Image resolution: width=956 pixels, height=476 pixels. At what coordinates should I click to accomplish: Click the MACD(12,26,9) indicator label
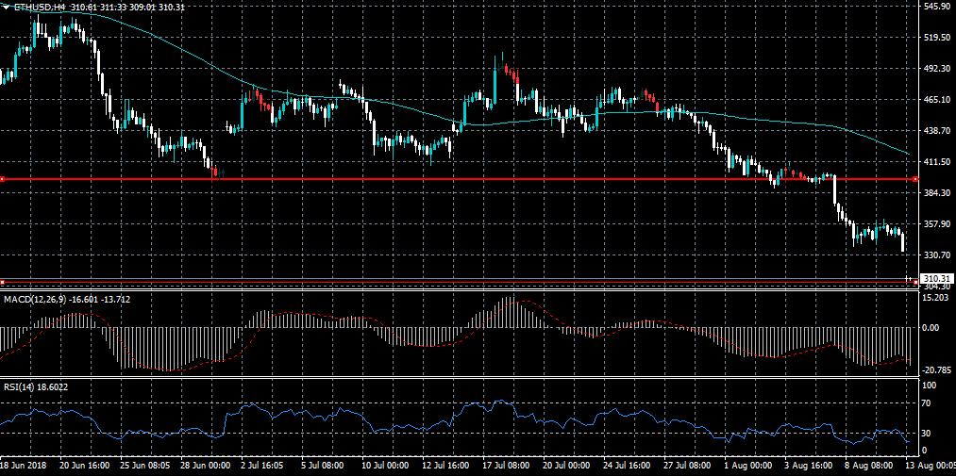35,299
